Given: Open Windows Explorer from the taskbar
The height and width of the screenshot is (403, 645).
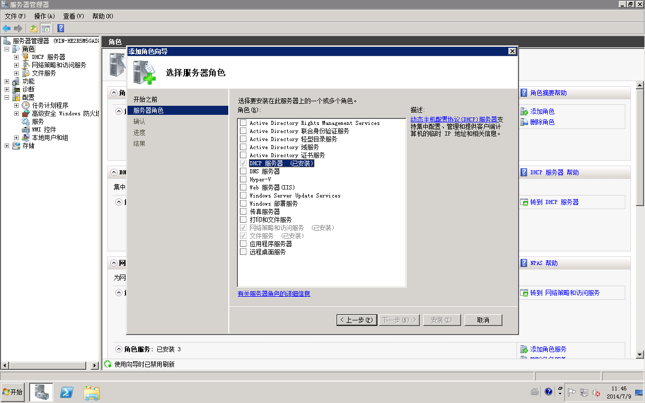Looking at the screenshot, I should pos(92,392).
